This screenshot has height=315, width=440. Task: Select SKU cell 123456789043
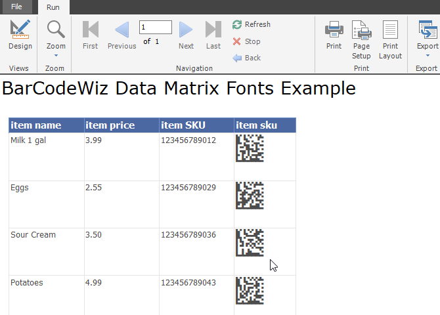coord(196,295)
